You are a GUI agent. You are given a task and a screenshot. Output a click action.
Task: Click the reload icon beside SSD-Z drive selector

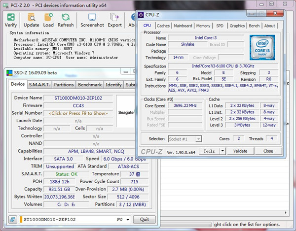[13, 219]
